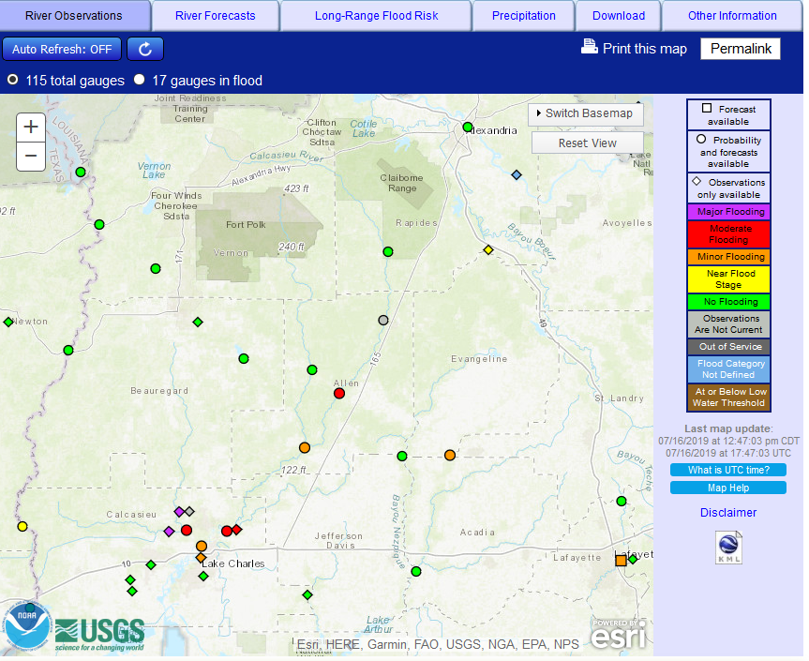Click the purple Major Flooding legend swatch

(728, 212)
